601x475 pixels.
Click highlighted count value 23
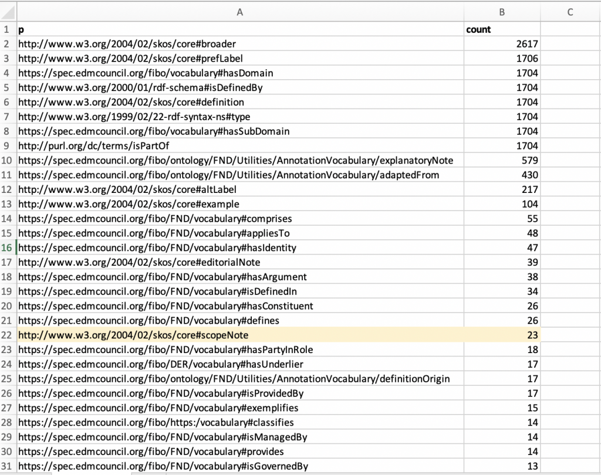click(502, 335)
